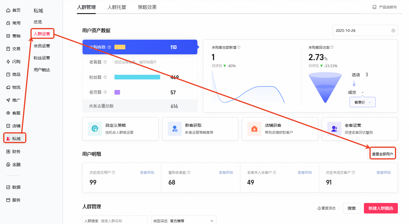The width and height of the screenshot is (409, 224).
Task: Click the 服务 service icon
Action: click(8, 200)
